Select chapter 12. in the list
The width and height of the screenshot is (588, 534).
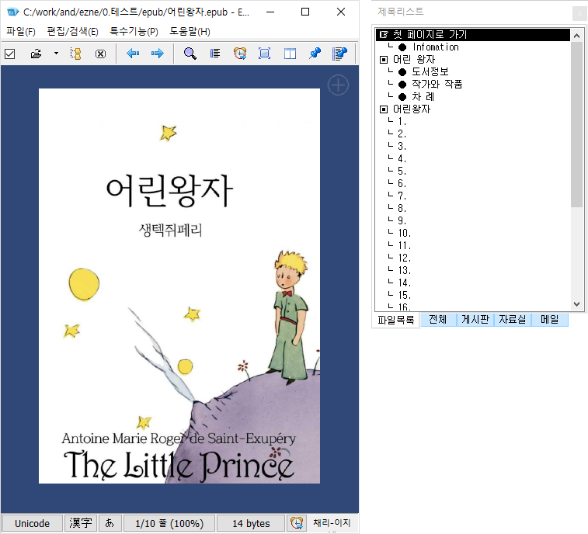(404, 258)
